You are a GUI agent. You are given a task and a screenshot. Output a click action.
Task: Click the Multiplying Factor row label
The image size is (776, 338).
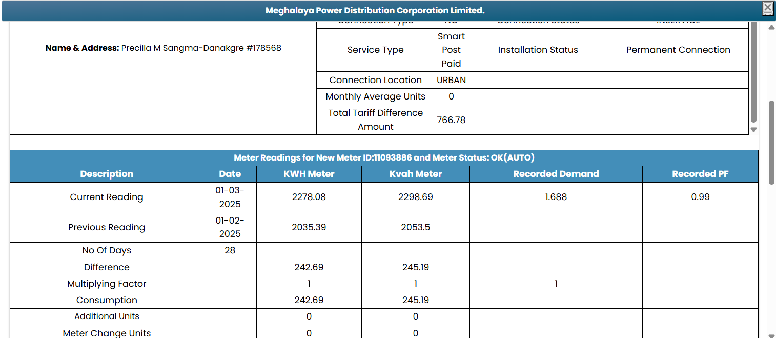[107, 284]
